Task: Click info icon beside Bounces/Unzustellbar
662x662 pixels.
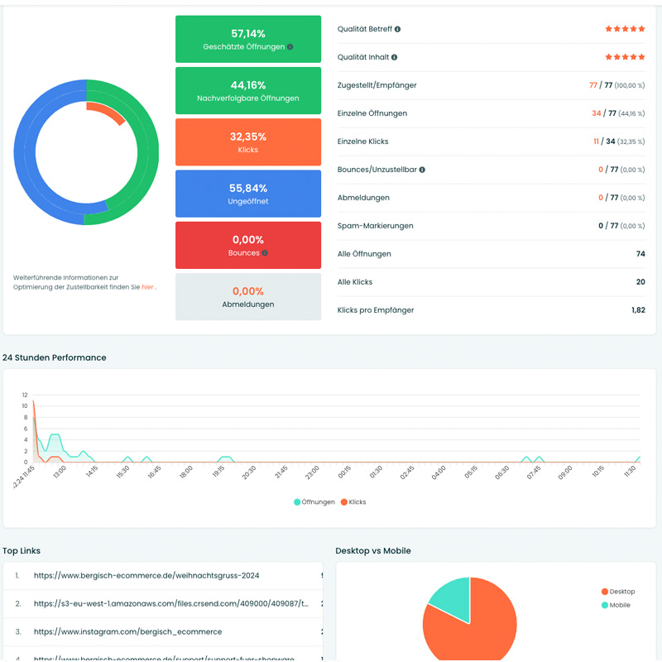Action: pyautogui.click(x=422, y=170)
